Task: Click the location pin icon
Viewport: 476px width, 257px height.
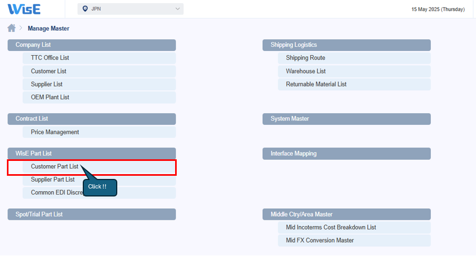Action: tap(85, 9)
